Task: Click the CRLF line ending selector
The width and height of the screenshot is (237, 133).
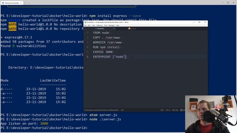Action: (x=162, y=110)
